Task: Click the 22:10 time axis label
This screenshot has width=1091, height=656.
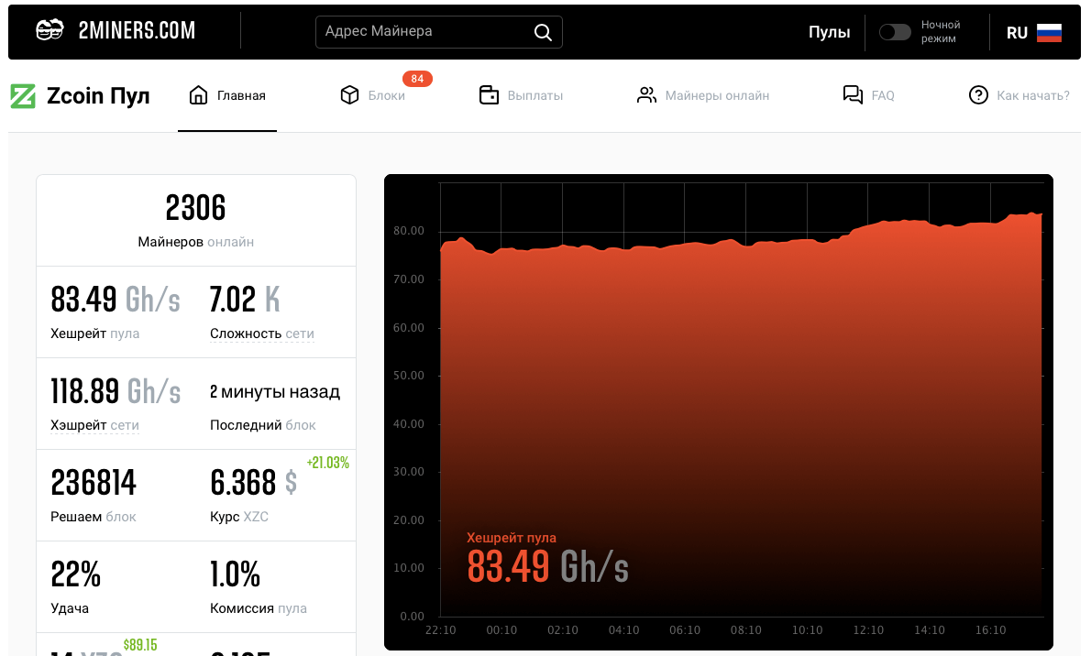Action: pyautogui.click(x=440, y=630)
